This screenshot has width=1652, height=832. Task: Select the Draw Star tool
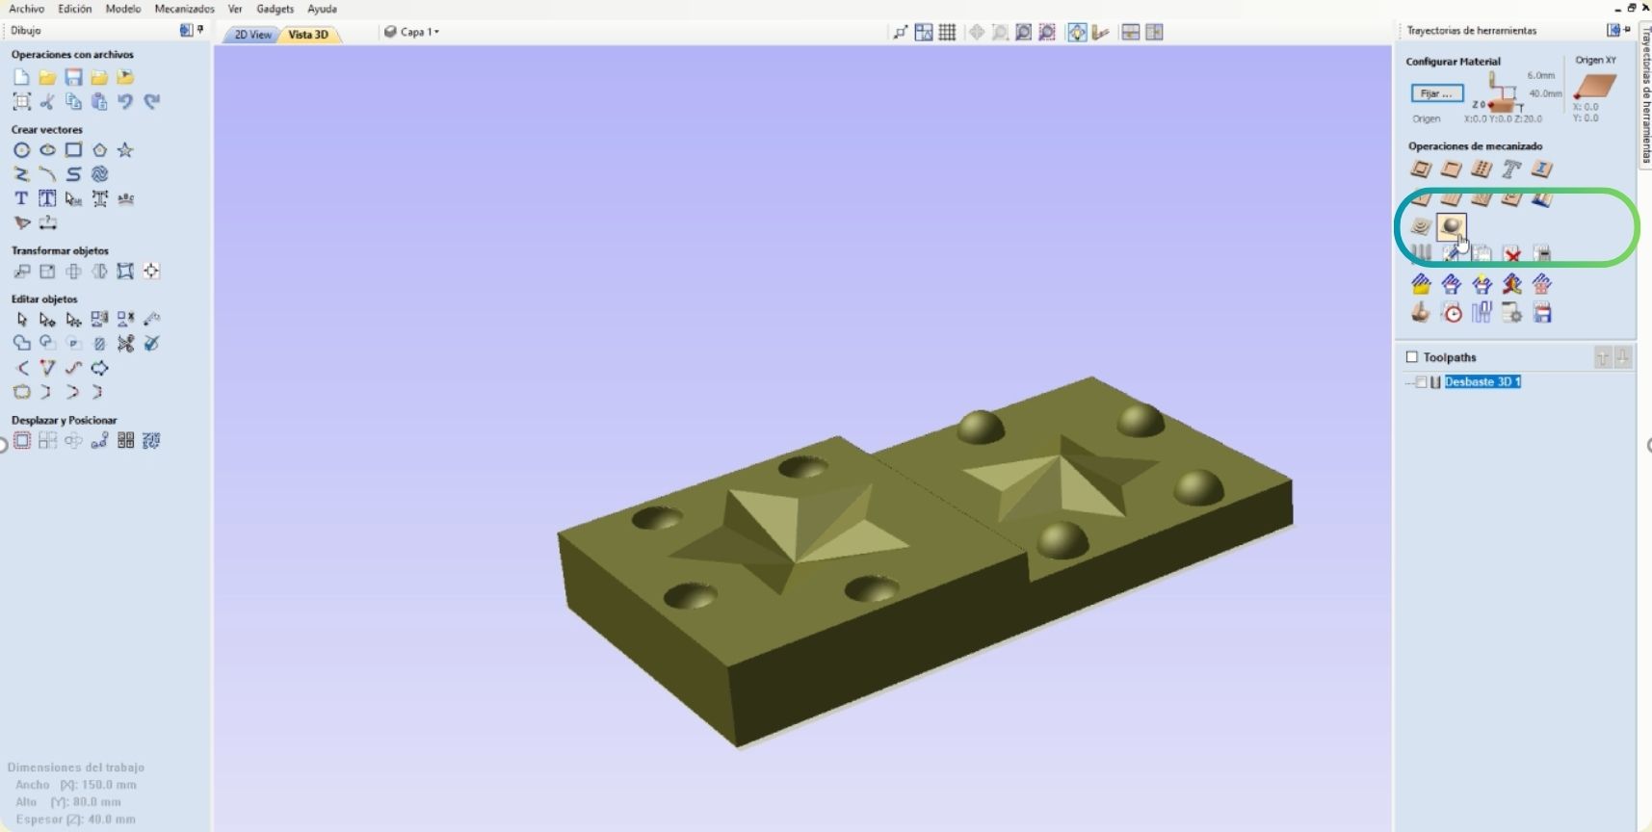pos(125,150)
